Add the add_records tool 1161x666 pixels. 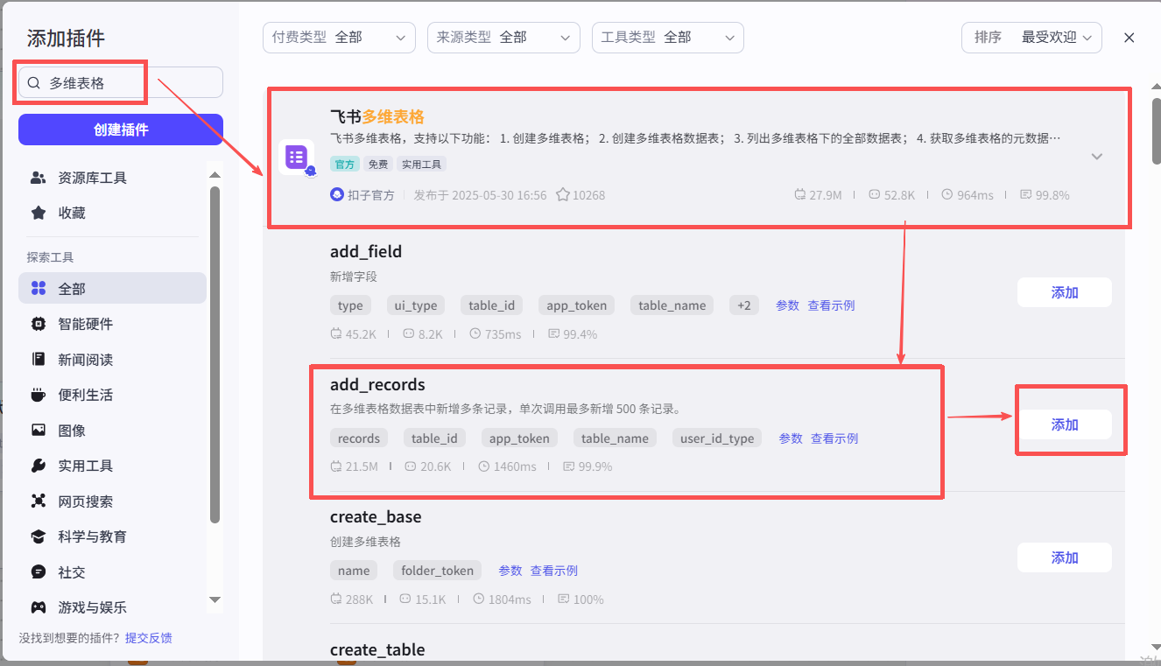(x=1064, y=424)
